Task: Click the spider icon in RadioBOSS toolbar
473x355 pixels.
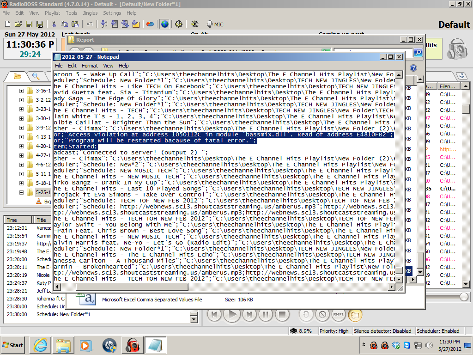Action: pyautogui.click(x=194, y=24)
